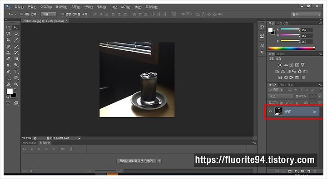This screenshot has height=179, width=327.
Task: Play the timeline animation
Action: tap(39, 149)
